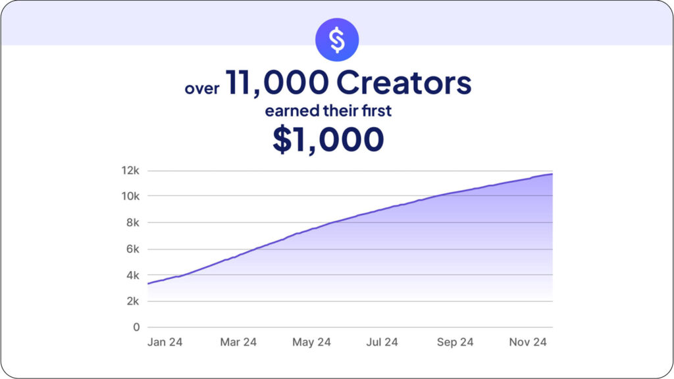Click the 0 y-axis label

pos(136,327)
